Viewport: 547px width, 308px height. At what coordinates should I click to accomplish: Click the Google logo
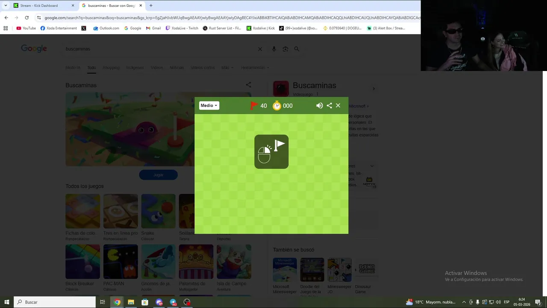click(x=34, y=49)
